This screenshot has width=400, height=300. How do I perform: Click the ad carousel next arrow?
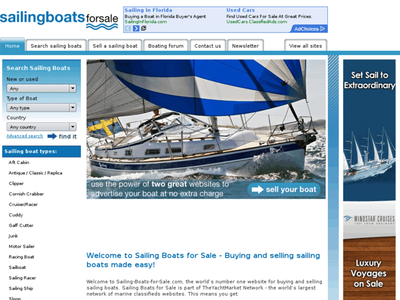136,28
